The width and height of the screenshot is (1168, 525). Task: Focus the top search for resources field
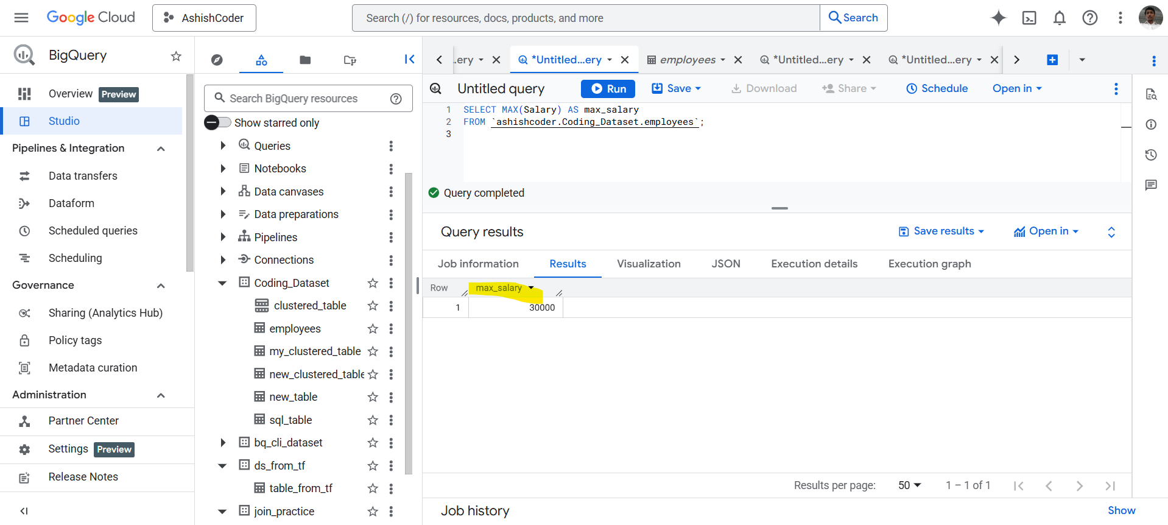586,18
